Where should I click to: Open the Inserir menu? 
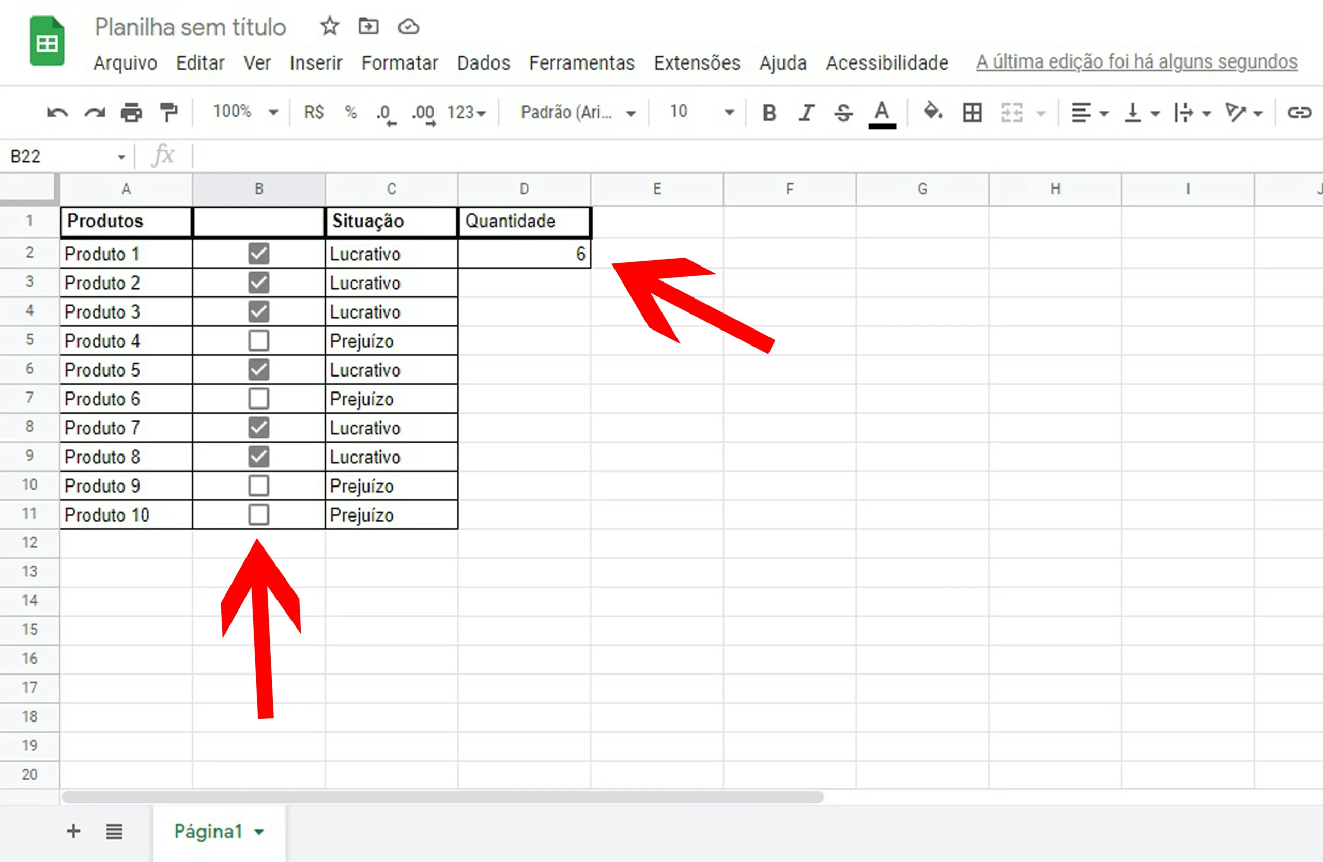[316, 63]
